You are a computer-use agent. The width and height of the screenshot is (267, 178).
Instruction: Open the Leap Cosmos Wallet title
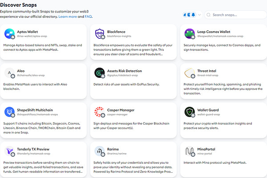[214, 32]
